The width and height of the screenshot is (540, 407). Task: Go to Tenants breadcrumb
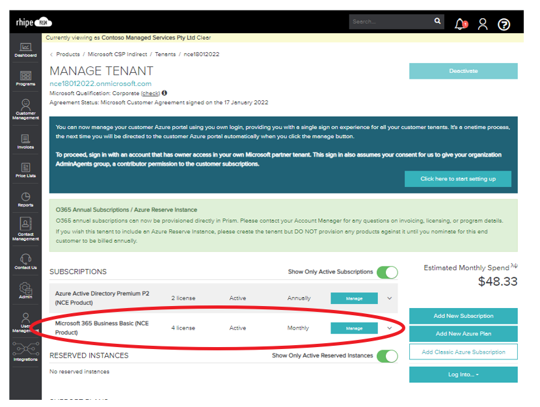(x=165, y=54)
